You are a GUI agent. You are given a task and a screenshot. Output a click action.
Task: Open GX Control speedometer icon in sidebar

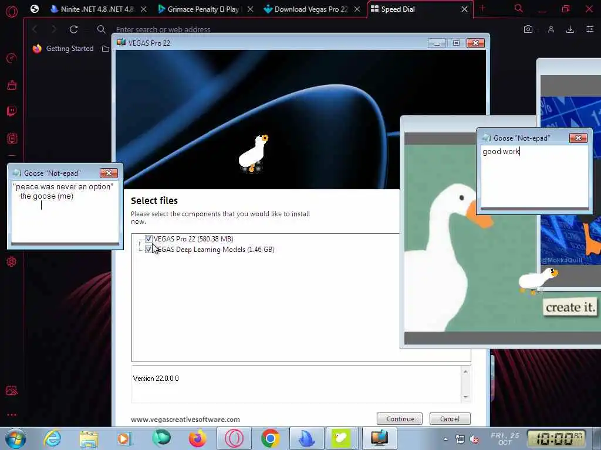tap(12, 58)
